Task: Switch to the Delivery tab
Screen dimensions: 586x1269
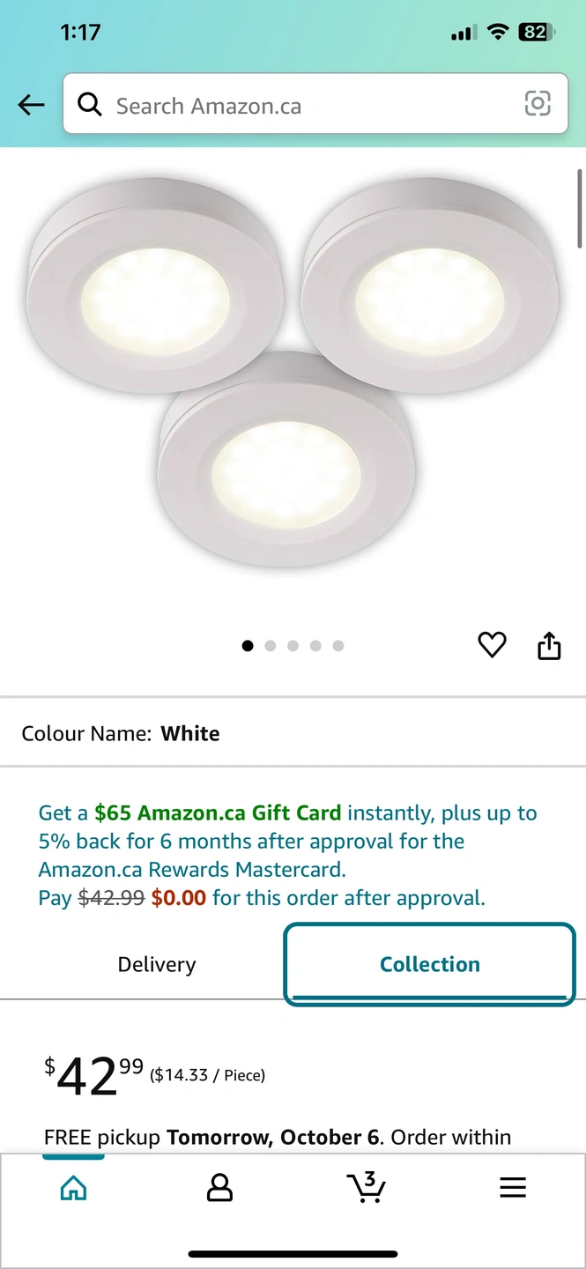Action: pyautogui.click(x=157, y=964)
